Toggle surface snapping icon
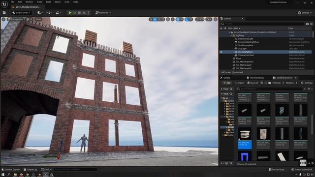This screenshot has width=315, height=177. click(x=173, y=20)
